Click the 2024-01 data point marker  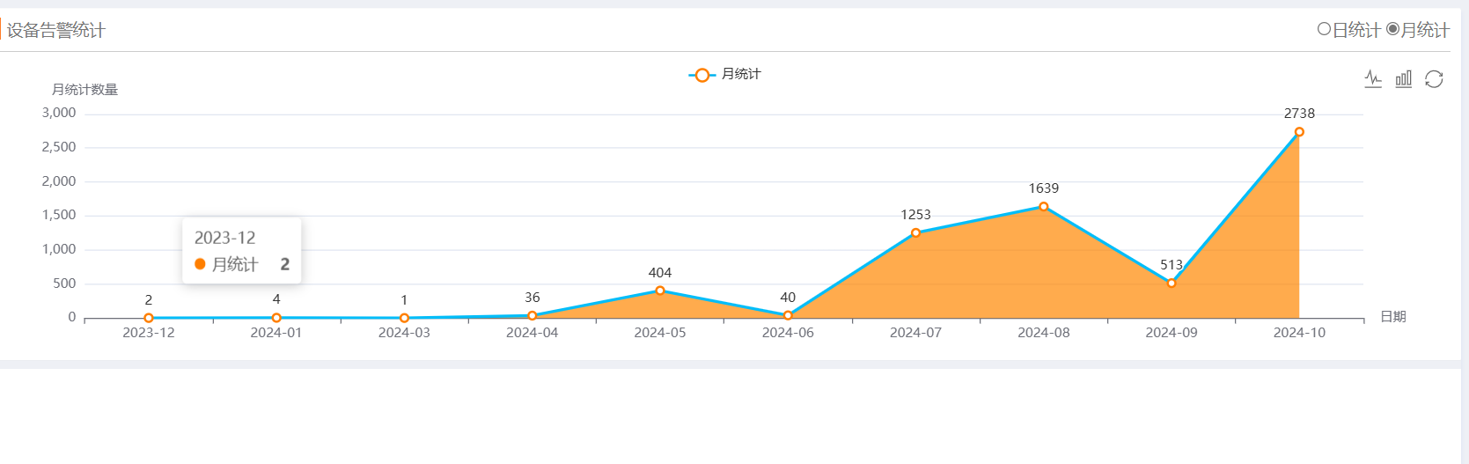tap(276, 318)
